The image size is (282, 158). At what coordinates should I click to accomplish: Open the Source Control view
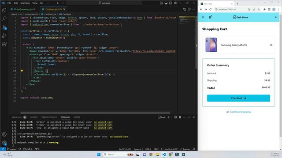(x=4, y=27)
